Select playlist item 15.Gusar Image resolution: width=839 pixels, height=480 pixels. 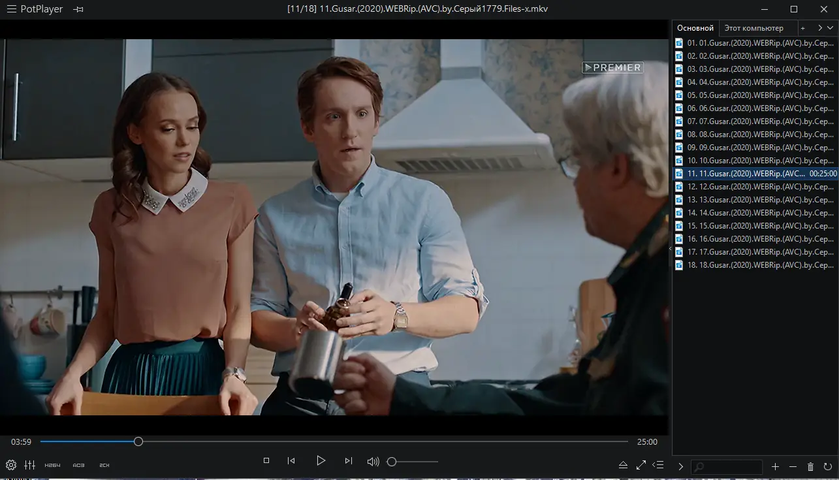[755, 226]
